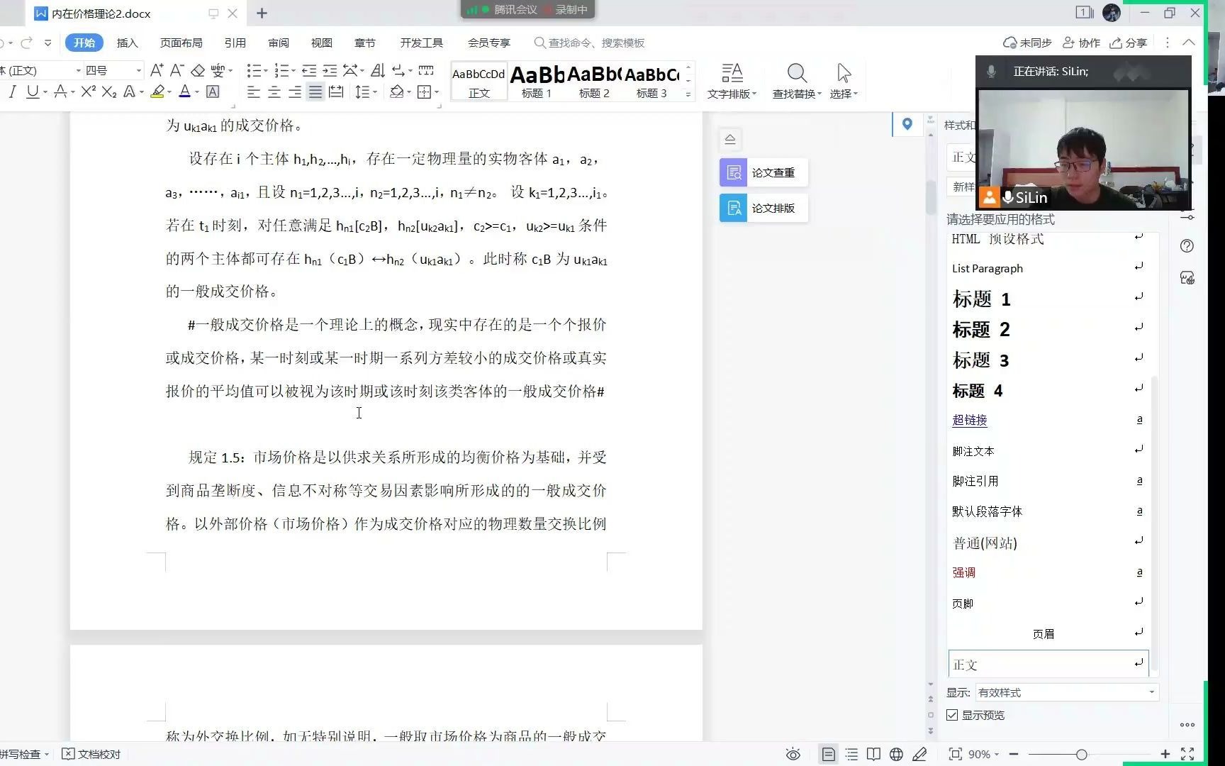1225x766 pixels.
Task: Expand the underline style dropdown arrow
Action: point(45,92)
